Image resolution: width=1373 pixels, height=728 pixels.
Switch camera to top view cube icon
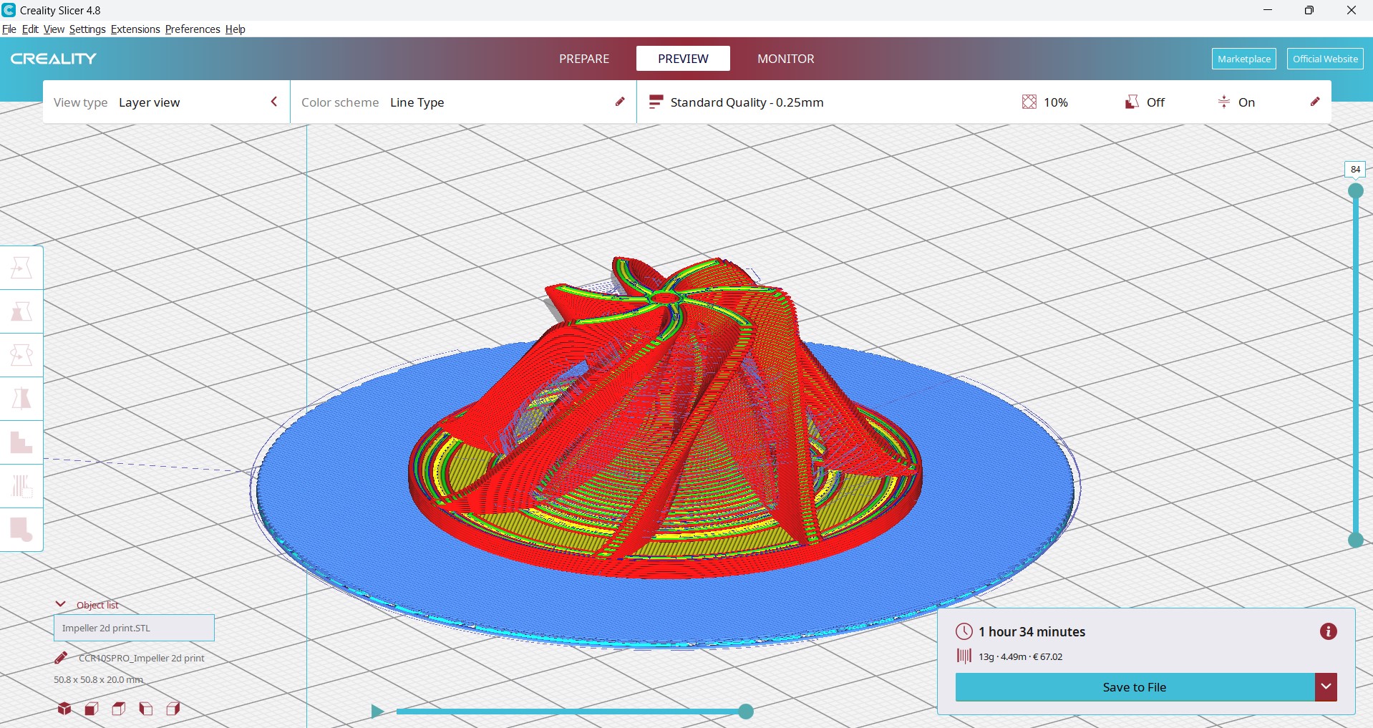point(119,709)
